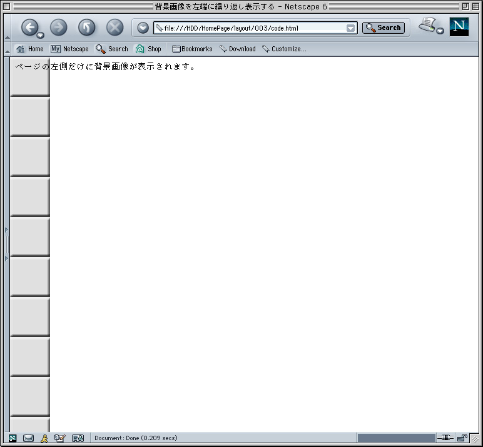This screenshot has width=483, height=447.
Task: Click the Stop loading X button
Action: (x=114, y=28)
